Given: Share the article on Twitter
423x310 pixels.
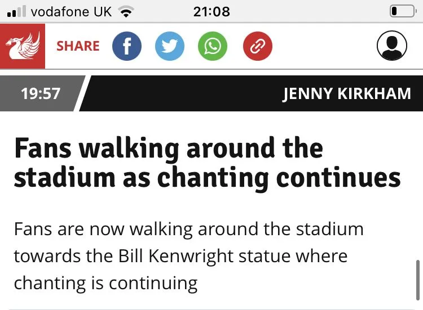Looking at the screenshot, I should 169,46.
